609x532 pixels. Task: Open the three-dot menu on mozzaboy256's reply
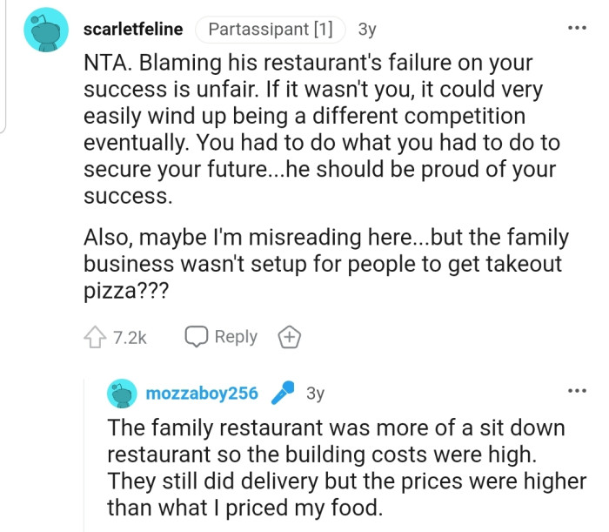(576, 392)
